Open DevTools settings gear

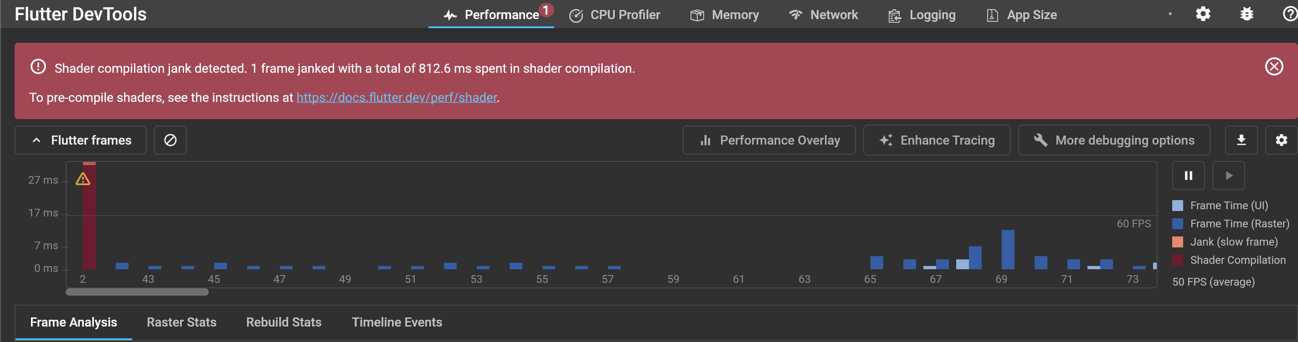click(1203, 14)
